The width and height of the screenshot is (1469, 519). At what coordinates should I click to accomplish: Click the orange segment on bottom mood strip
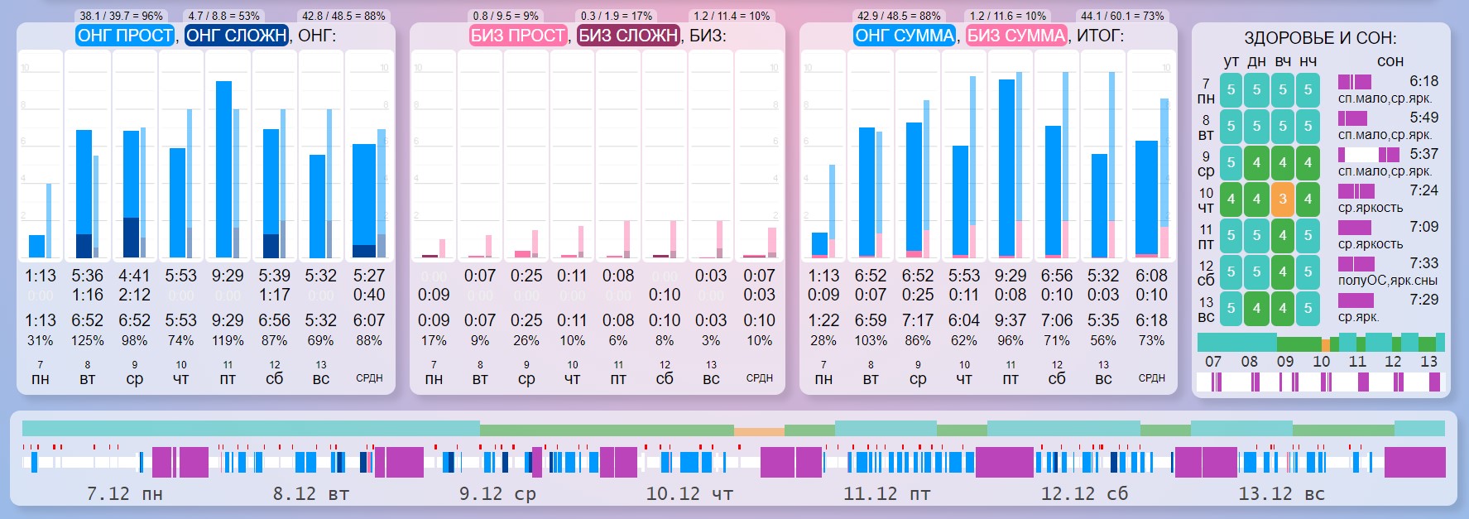[x=759, y=431]
